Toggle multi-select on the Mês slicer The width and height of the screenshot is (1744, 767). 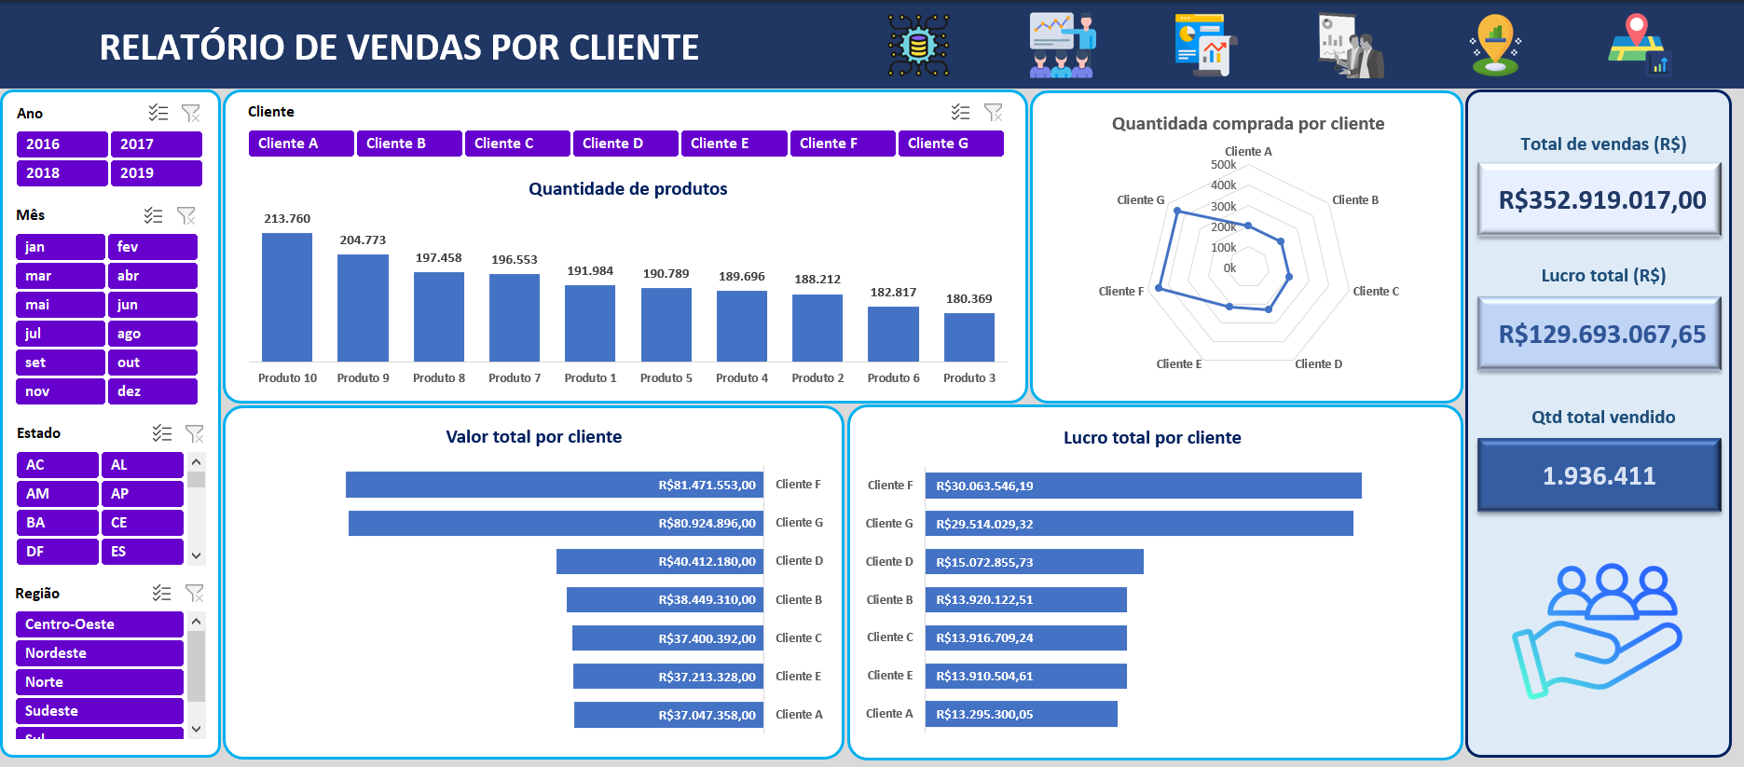pyautogui.click(x=154, y=215)
